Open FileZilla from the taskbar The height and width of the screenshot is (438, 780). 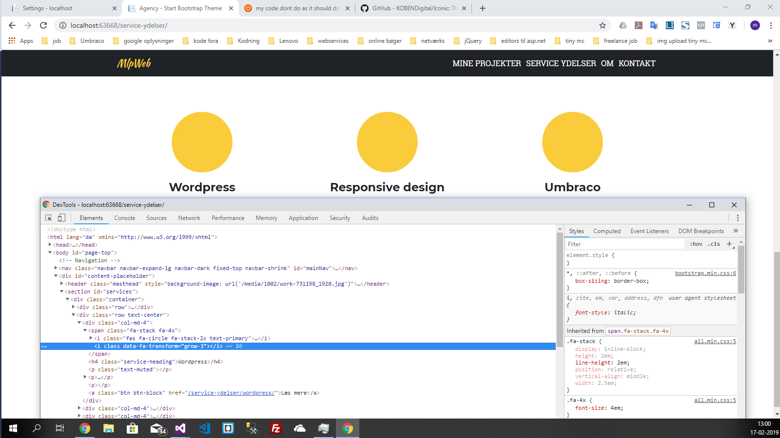(x=276, y=428)
